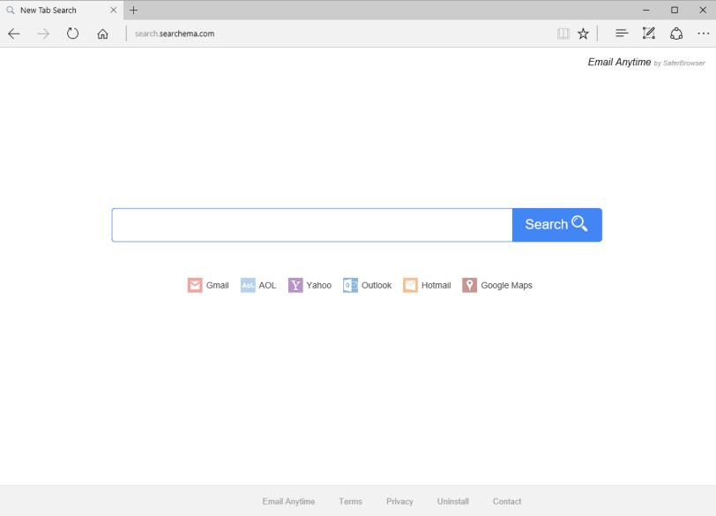This screenshot has width=716, height=516.
Task: Open the Privacy policy link
Action: pos(400,500)
